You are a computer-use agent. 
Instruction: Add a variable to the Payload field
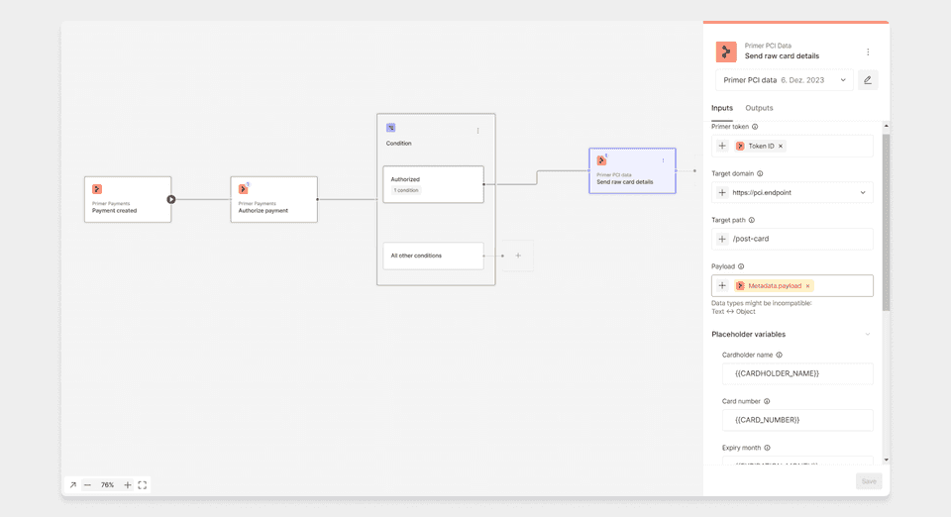[722, 285]
